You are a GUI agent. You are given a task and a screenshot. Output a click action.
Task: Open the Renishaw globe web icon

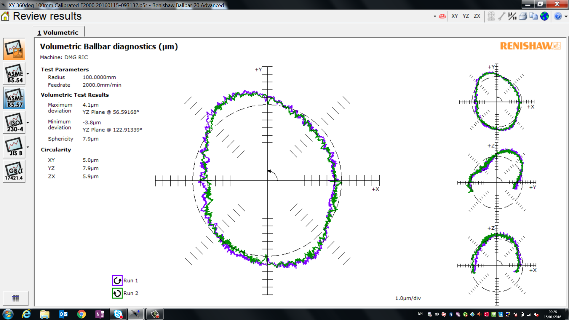[x=544, y=16]
